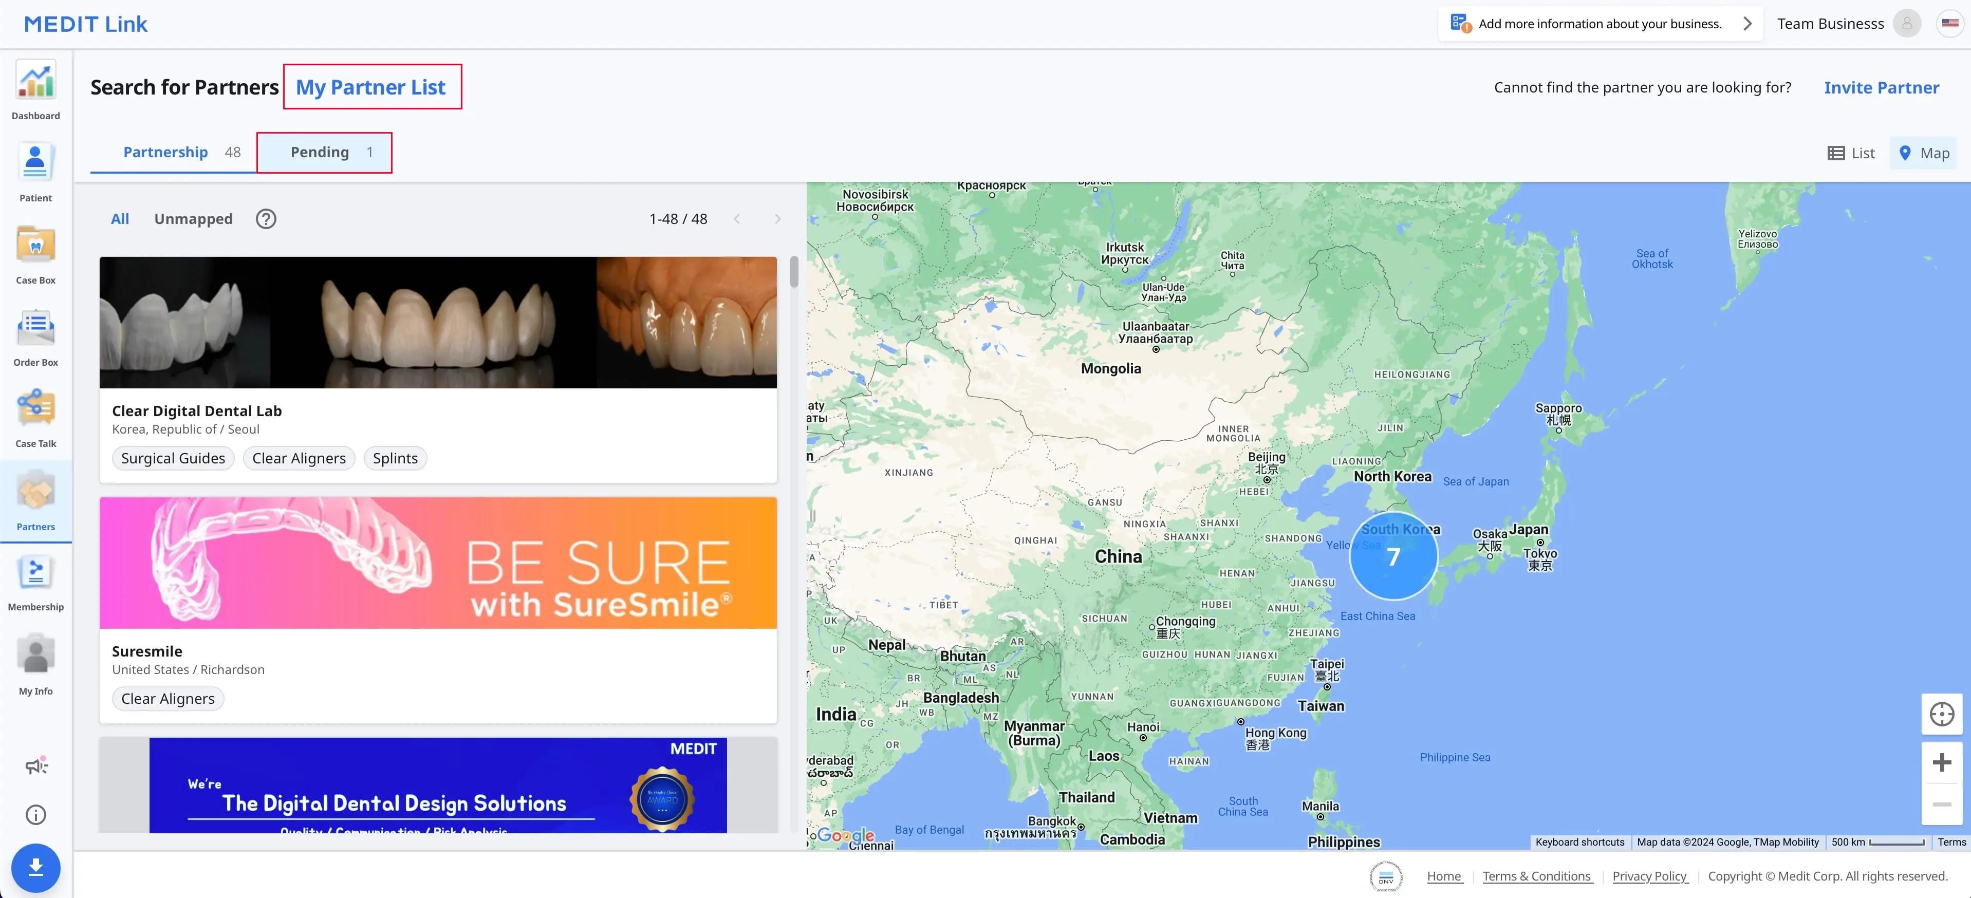Click the Clear Aligners tag under Suresmile
1971x898 pixels.
168,698
